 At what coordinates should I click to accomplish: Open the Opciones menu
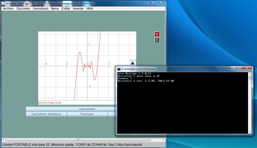coord(23,9)
